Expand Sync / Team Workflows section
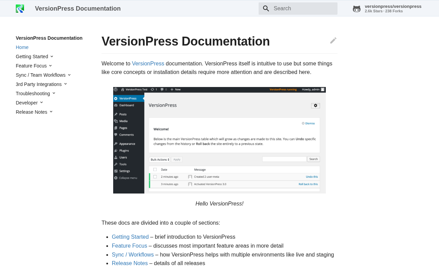The width and height of the screenshot is (439, 274). [x=69, y=75]
